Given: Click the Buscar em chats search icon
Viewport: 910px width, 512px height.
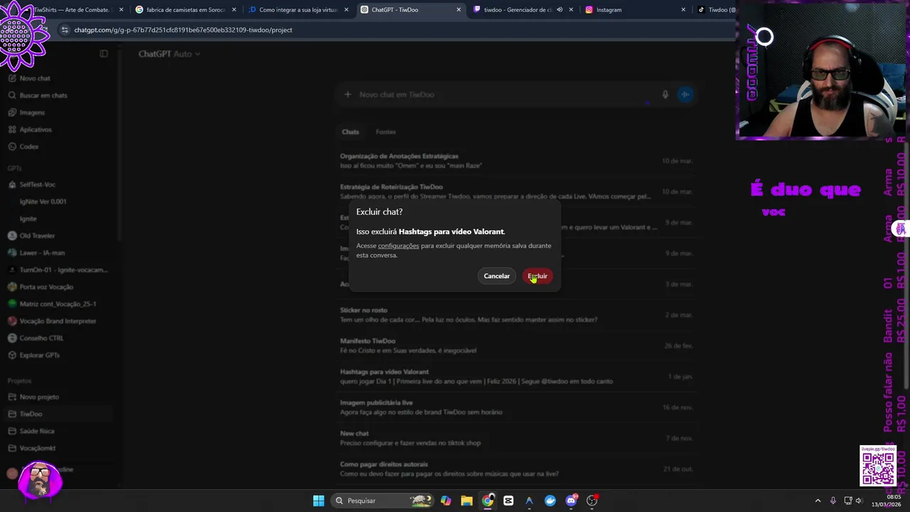Looking at the screenshot, I should [12, 95].
